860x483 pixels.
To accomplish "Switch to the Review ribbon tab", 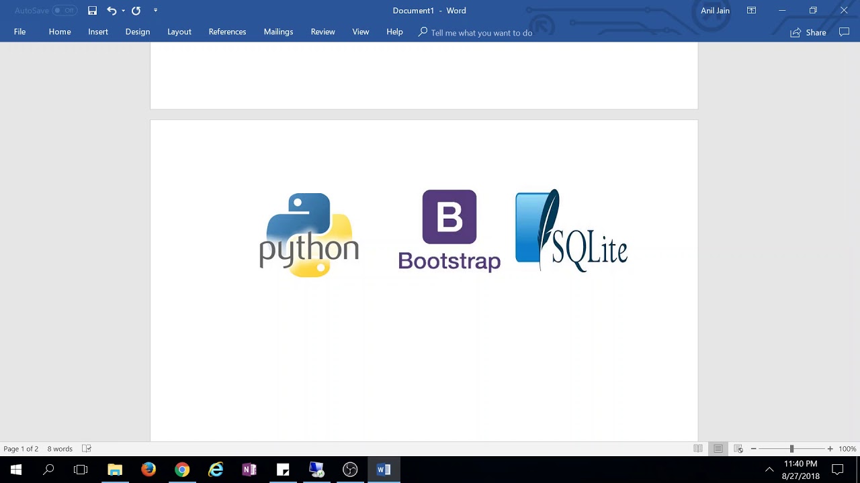I will [322, 32].
